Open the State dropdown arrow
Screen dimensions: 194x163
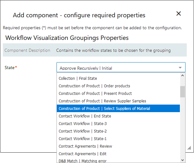coord(180,68)
